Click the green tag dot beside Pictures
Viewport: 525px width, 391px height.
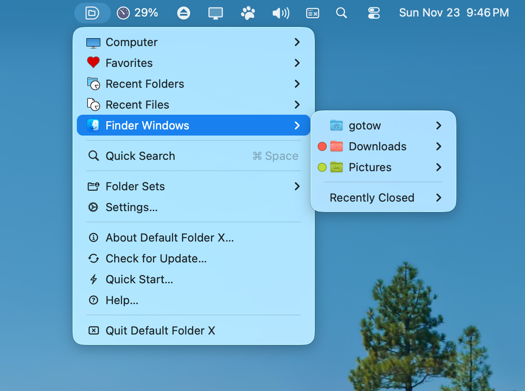[x=322, y=167]
